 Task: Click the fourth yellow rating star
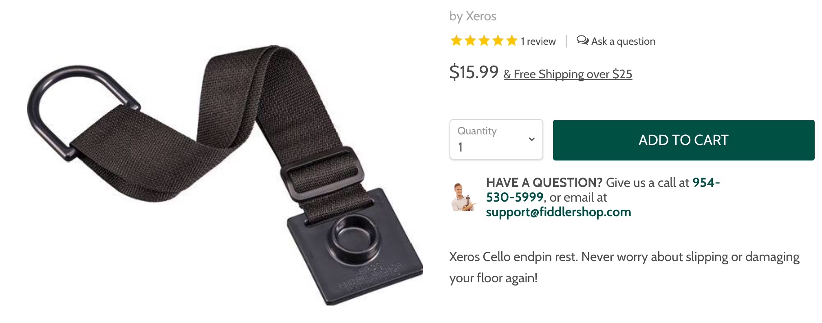click(498, 41)
